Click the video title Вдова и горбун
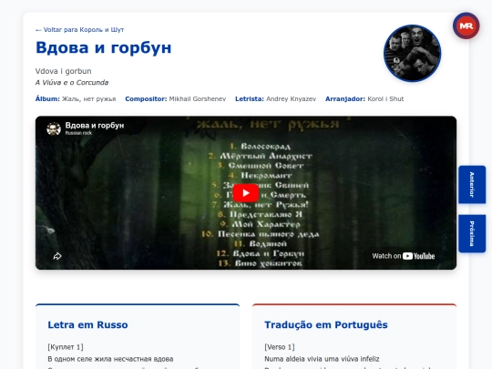The height and width of the screenshot is (369, 492). click(x=95, y=126)
